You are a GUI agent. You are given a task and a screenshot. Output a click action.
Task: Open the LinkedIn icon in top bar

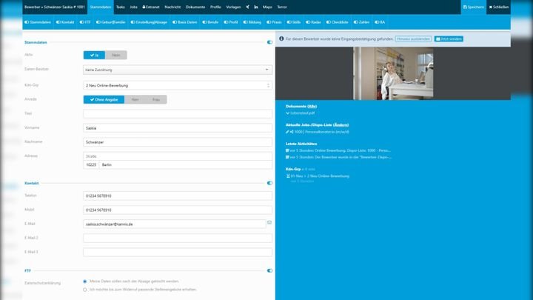pos(256,7)
